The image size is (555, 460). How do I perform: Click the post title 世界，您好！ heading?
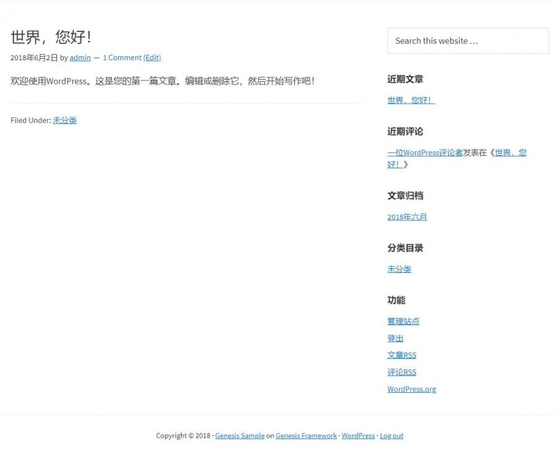pos(51,37)
